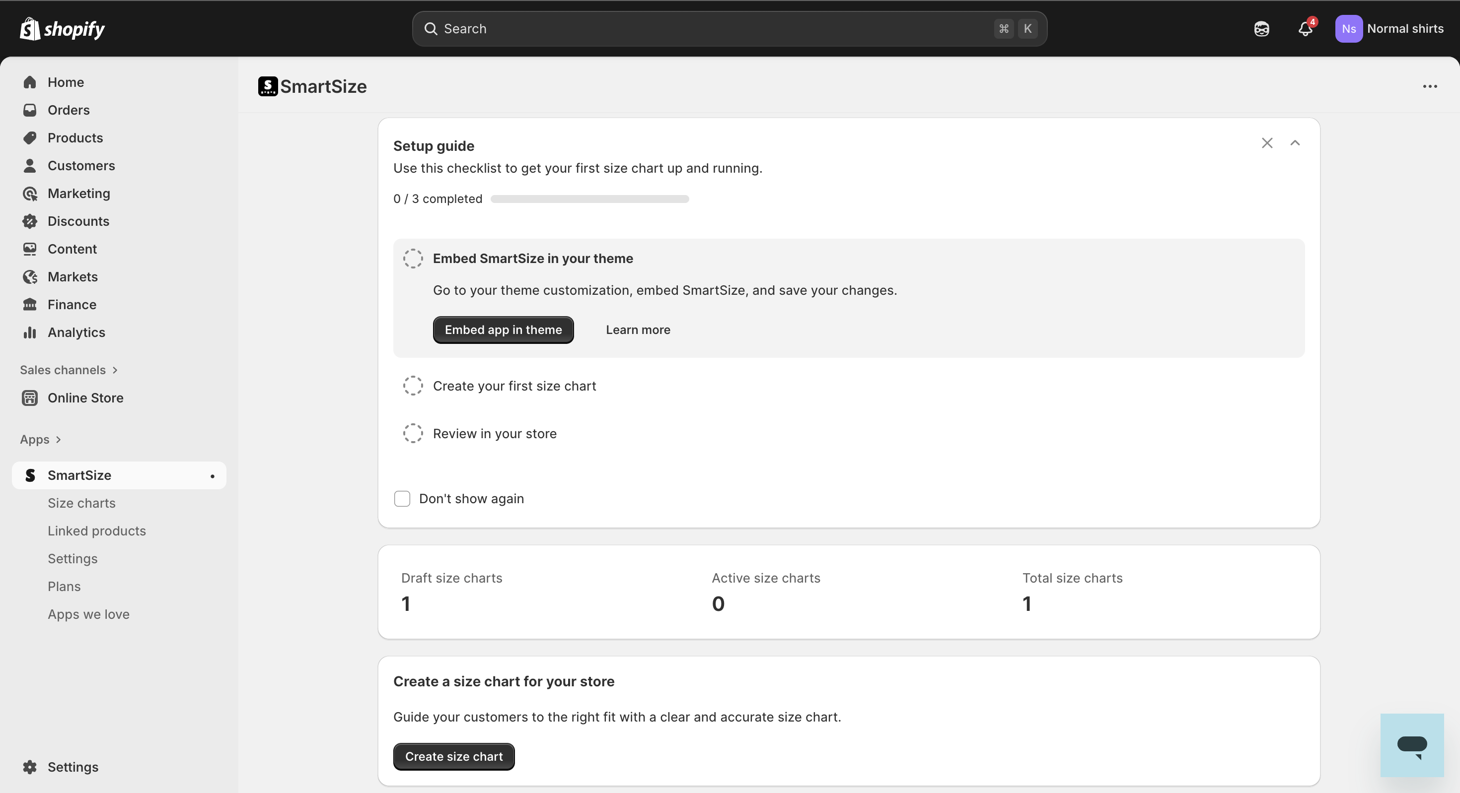
Task: Click Embed app in theme button
Action: click(x=503, y=330)
